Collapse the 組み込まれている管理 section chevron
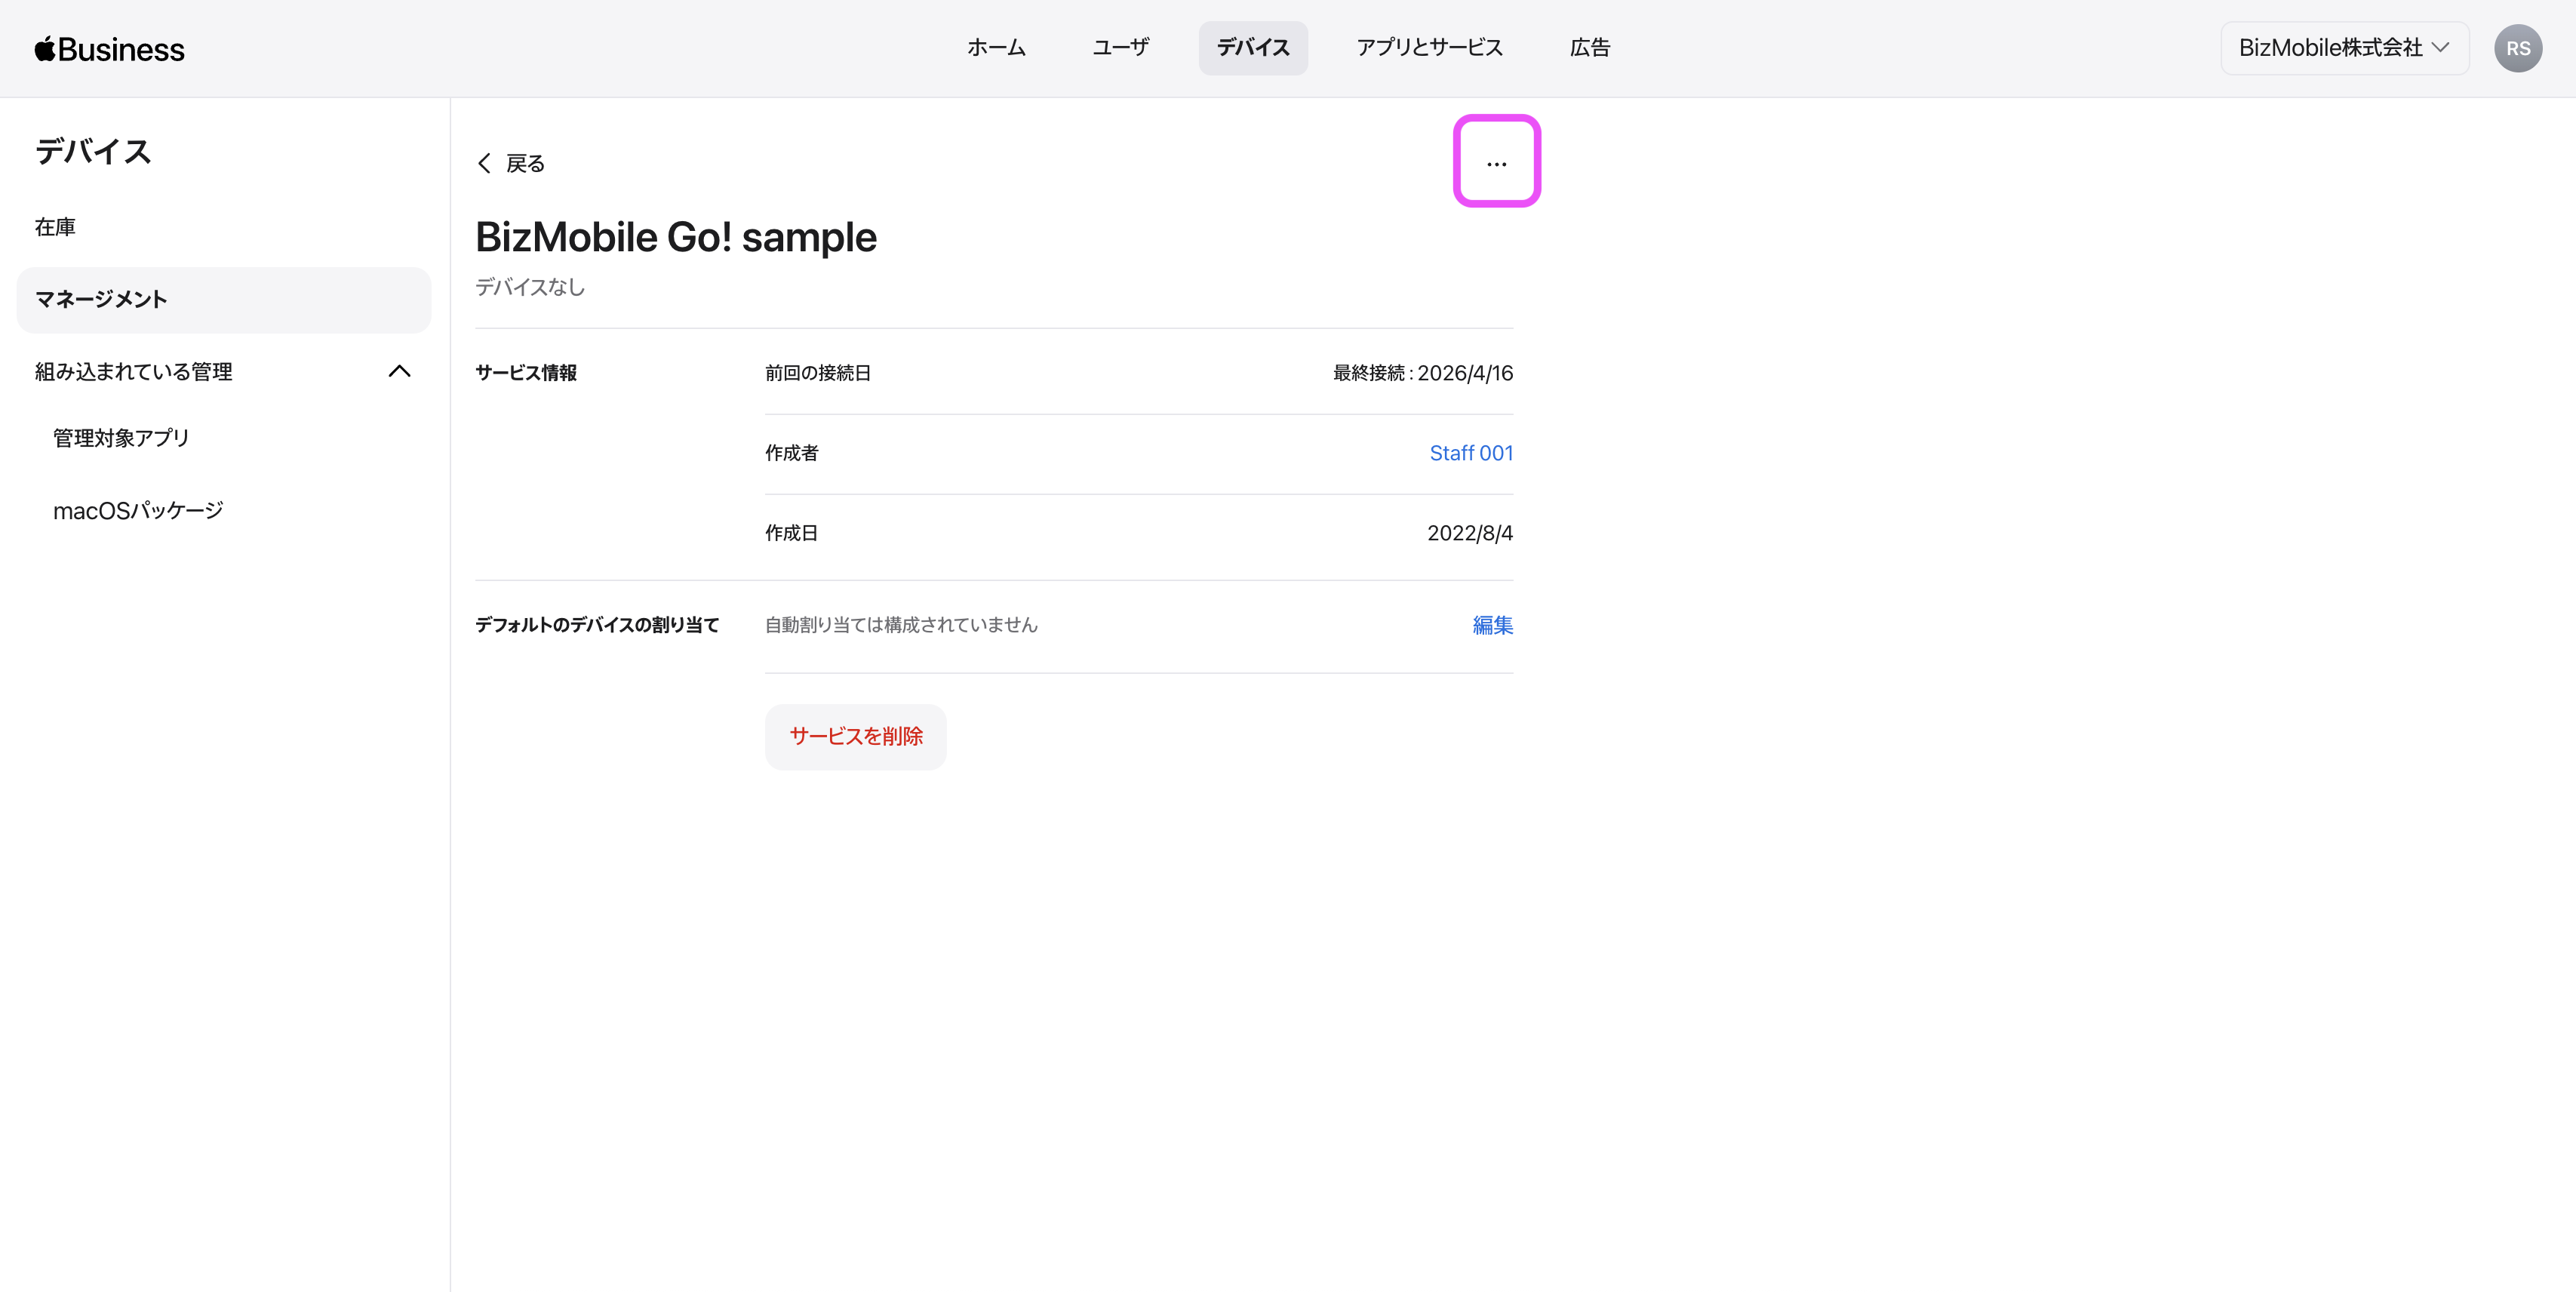This screenshot has width=2576, height=1292. point(399,371)
